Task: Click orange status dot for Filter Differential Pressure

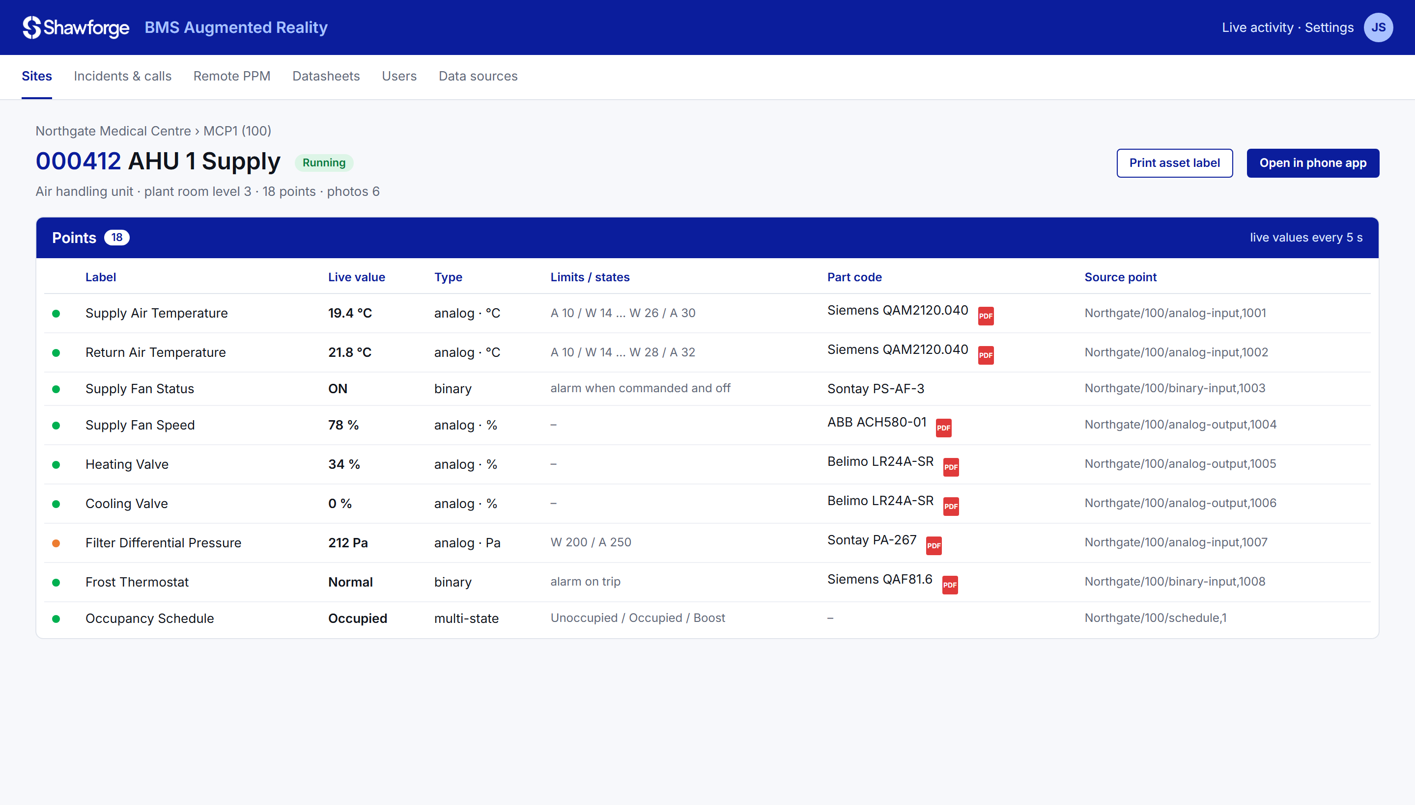Action: click(56, 543)
